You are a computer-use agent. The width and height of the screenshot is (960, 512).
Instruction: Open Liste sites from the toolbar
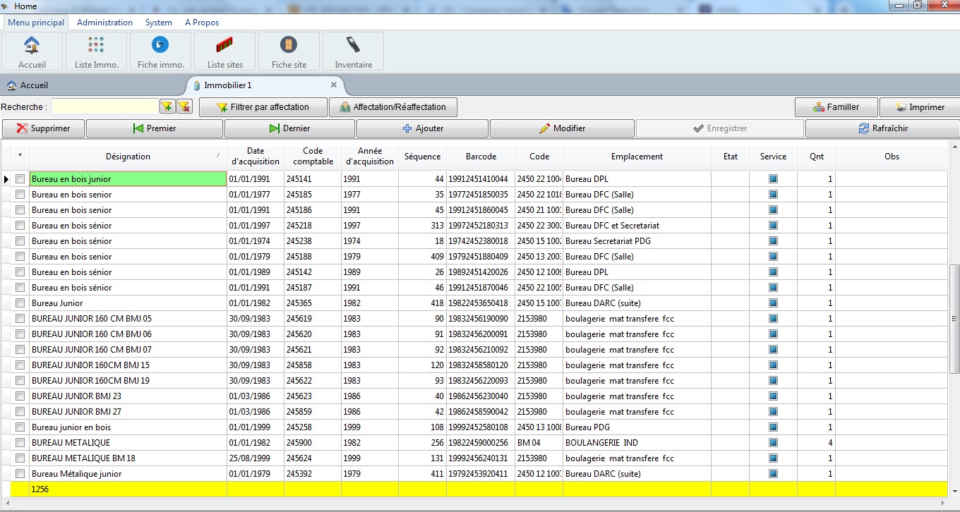tap(224, 51)
